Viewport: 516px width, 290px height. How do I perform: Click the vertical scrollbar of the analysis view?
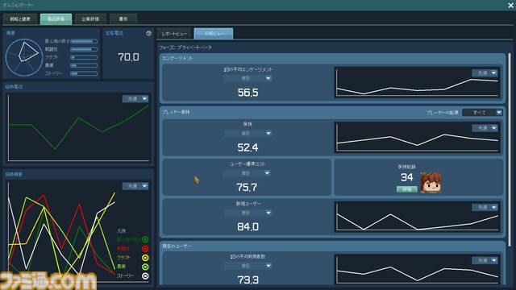click(510, 150)
